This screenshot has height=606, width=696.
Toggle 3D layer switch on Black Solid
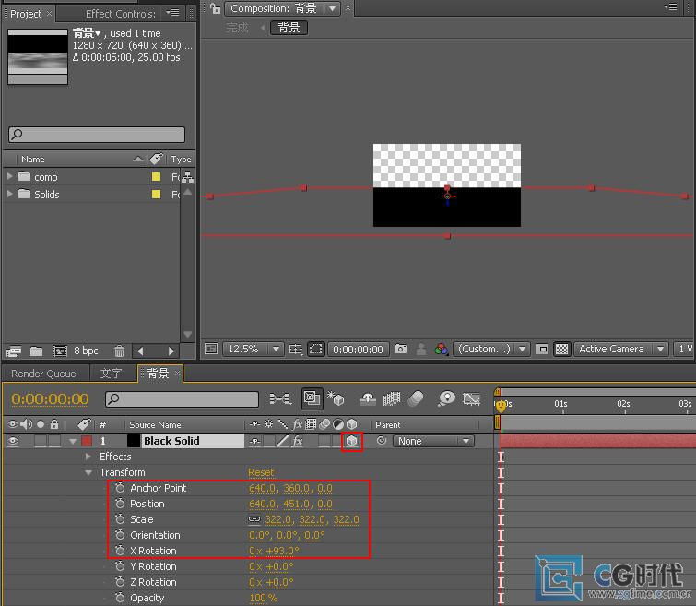coord(351,441)
